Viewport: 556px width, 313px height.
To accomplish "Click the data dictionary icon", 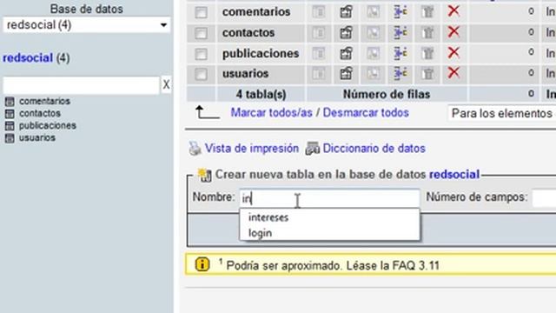I will click(x=313, y=149).
